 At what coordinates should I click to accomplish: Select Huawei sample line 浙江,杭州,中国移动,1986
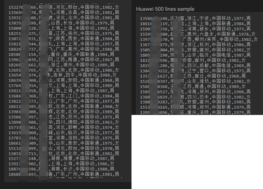195,45
